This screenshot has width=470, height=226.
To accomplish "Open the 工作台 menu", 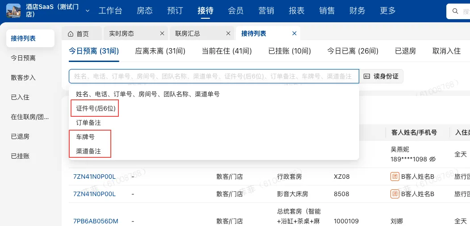I will [110, 11].
